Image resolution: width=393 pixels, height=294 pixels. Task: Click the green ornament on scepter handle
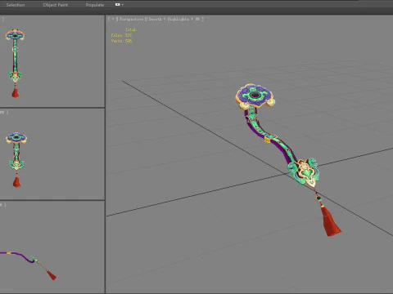(304, 171)
